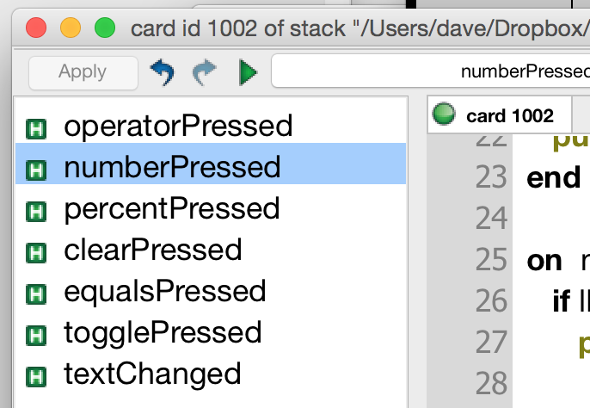Click line number 25 in the gutter

pyautogui.click(x=491, y=260)
